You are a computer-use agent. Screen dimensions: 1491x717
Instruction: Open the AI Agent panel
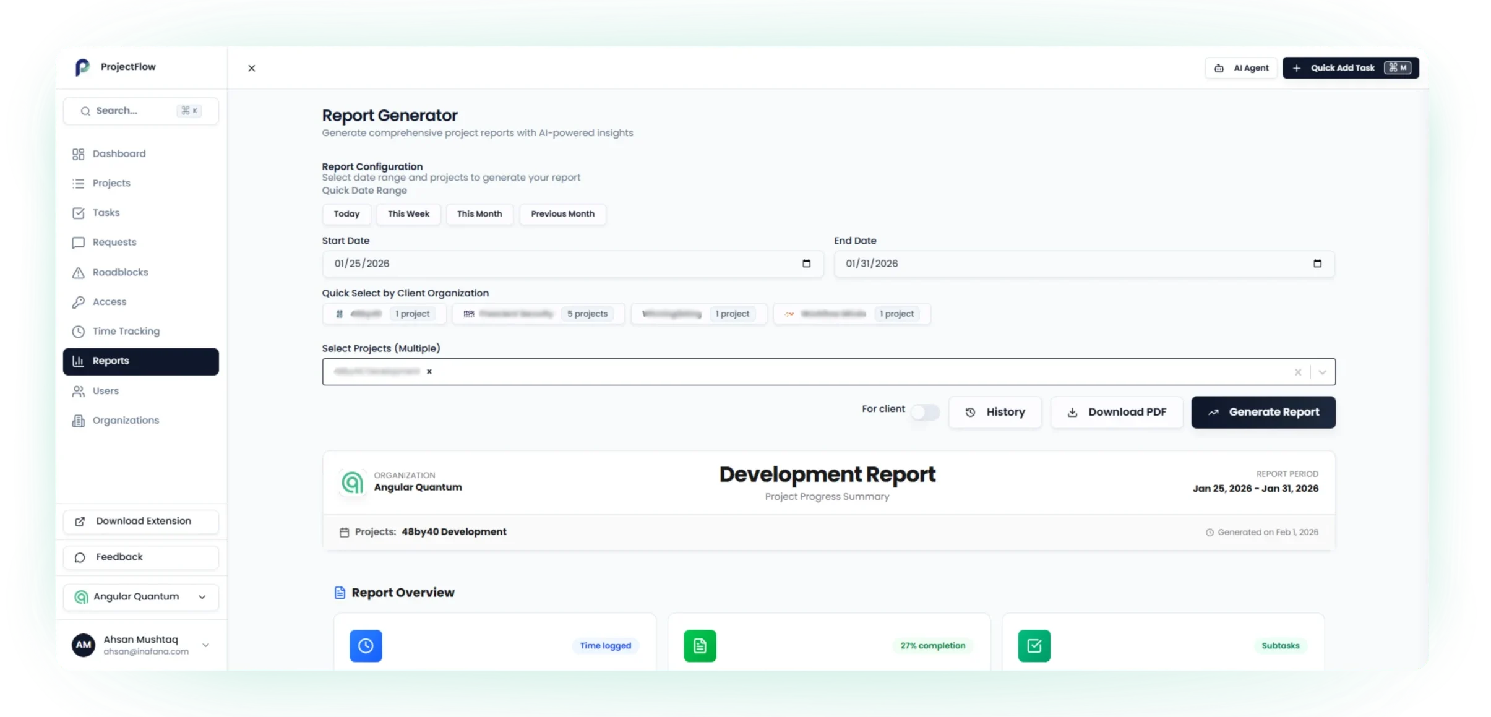click(x=1240, y=67)
